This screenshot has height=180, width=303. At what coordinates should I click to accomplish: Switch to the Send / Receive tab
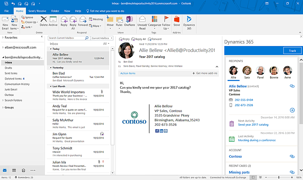click(37, 11)
